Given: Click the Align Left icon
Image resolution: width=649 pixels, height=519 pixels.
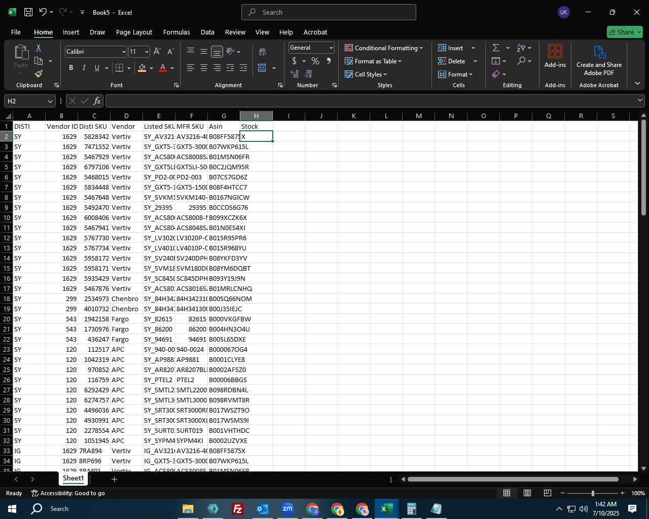Looking at the screenshot, I should point(191,67).
